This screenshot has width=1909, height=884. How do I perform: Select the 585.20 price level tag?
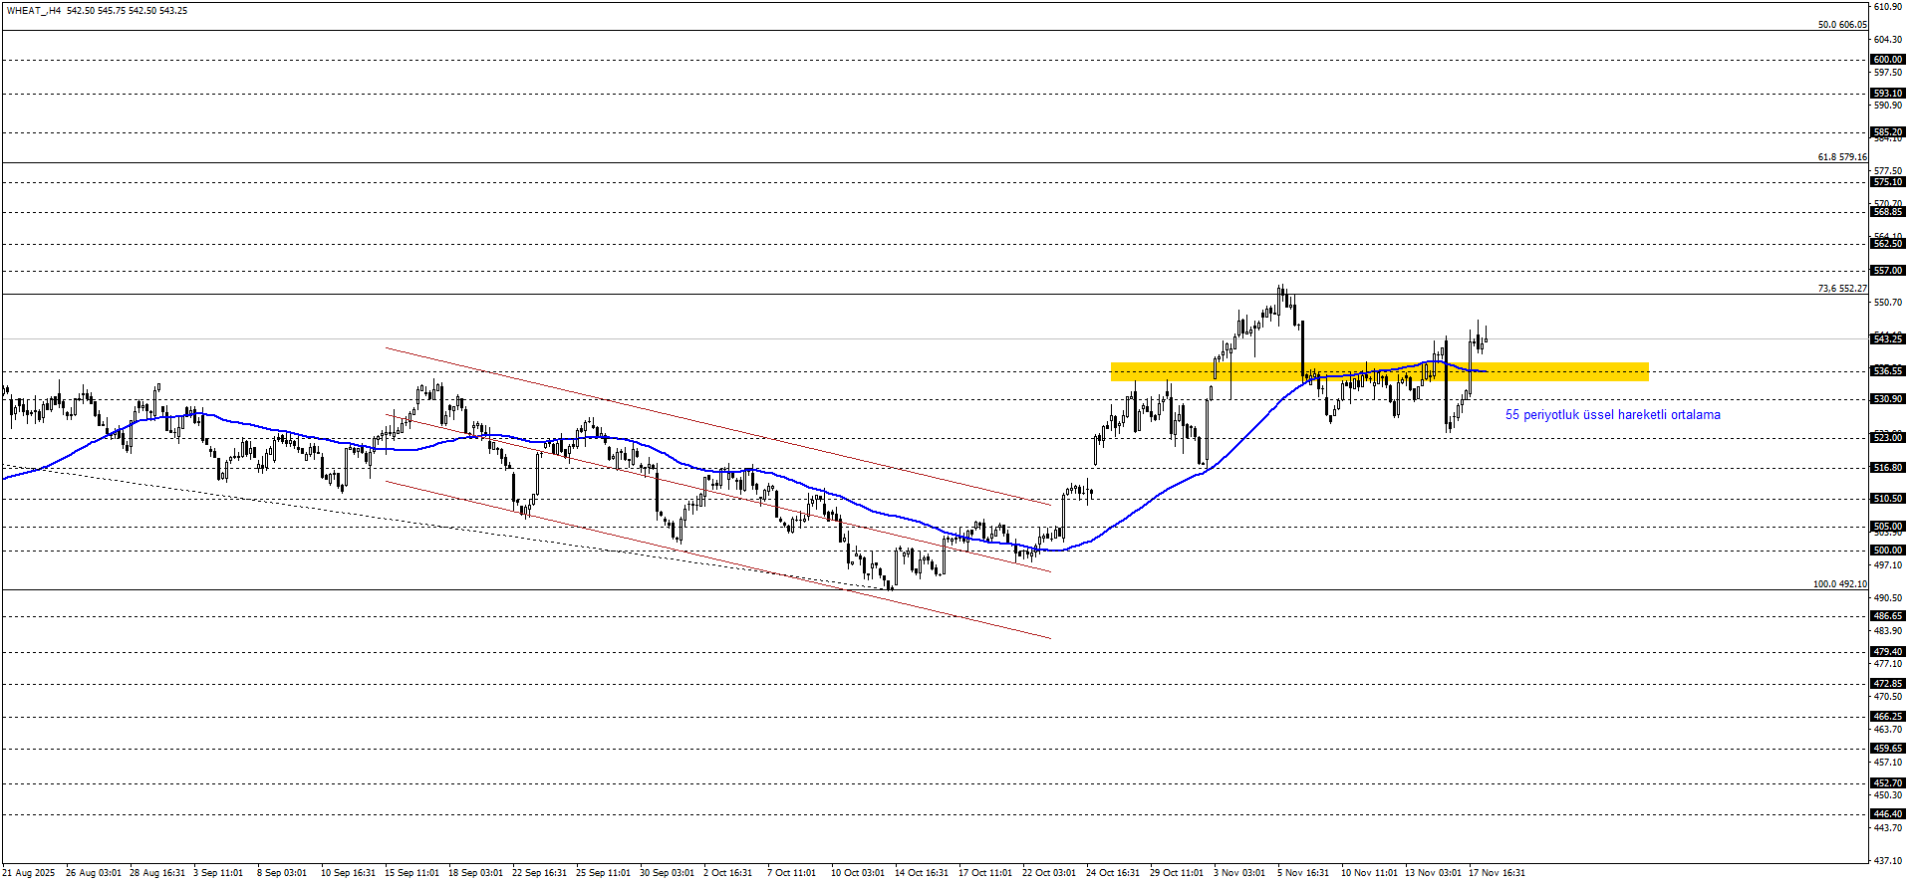pyautogui.click(x=1888, y=132)
